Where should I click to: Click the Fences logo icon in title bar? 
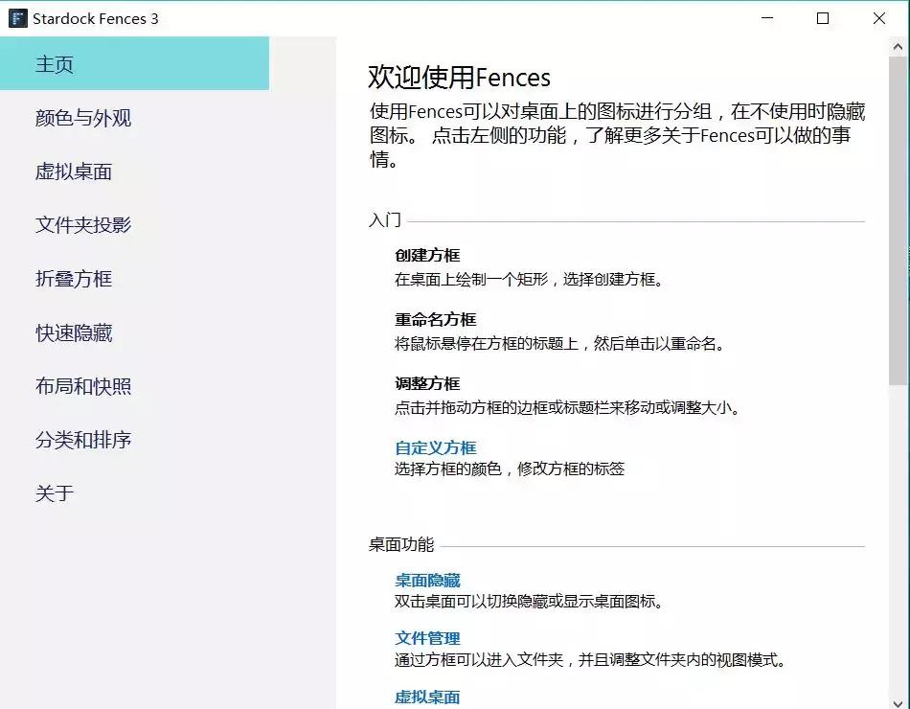[x=16, y=17]
